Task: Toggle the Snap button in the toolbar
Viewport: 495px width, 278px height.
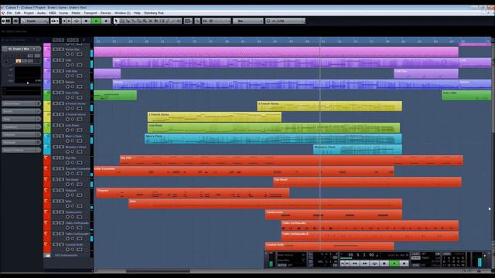Action: tap(197, 21)
